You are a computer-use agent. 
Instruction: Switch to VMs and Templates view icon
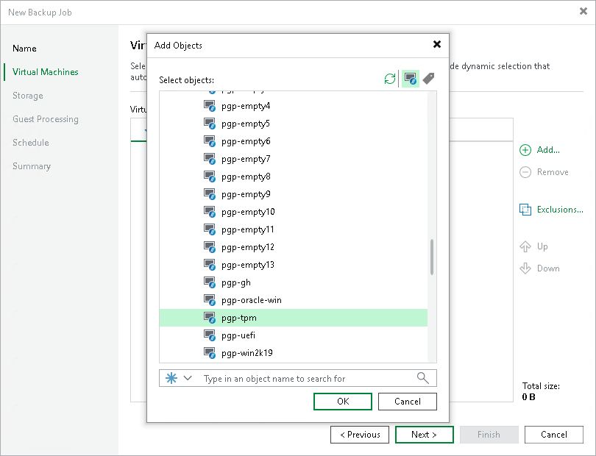410,79
